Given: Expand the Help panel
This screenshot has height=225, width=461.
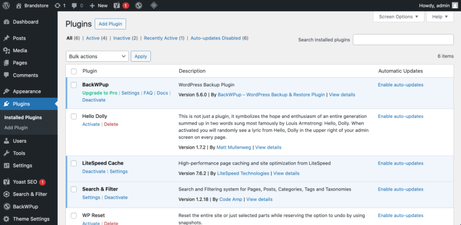Looking at the screenshot, I should (440, 16).
